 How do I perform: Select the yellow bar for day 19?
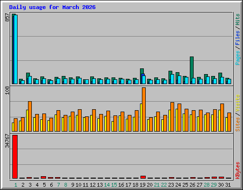[141, 117]
